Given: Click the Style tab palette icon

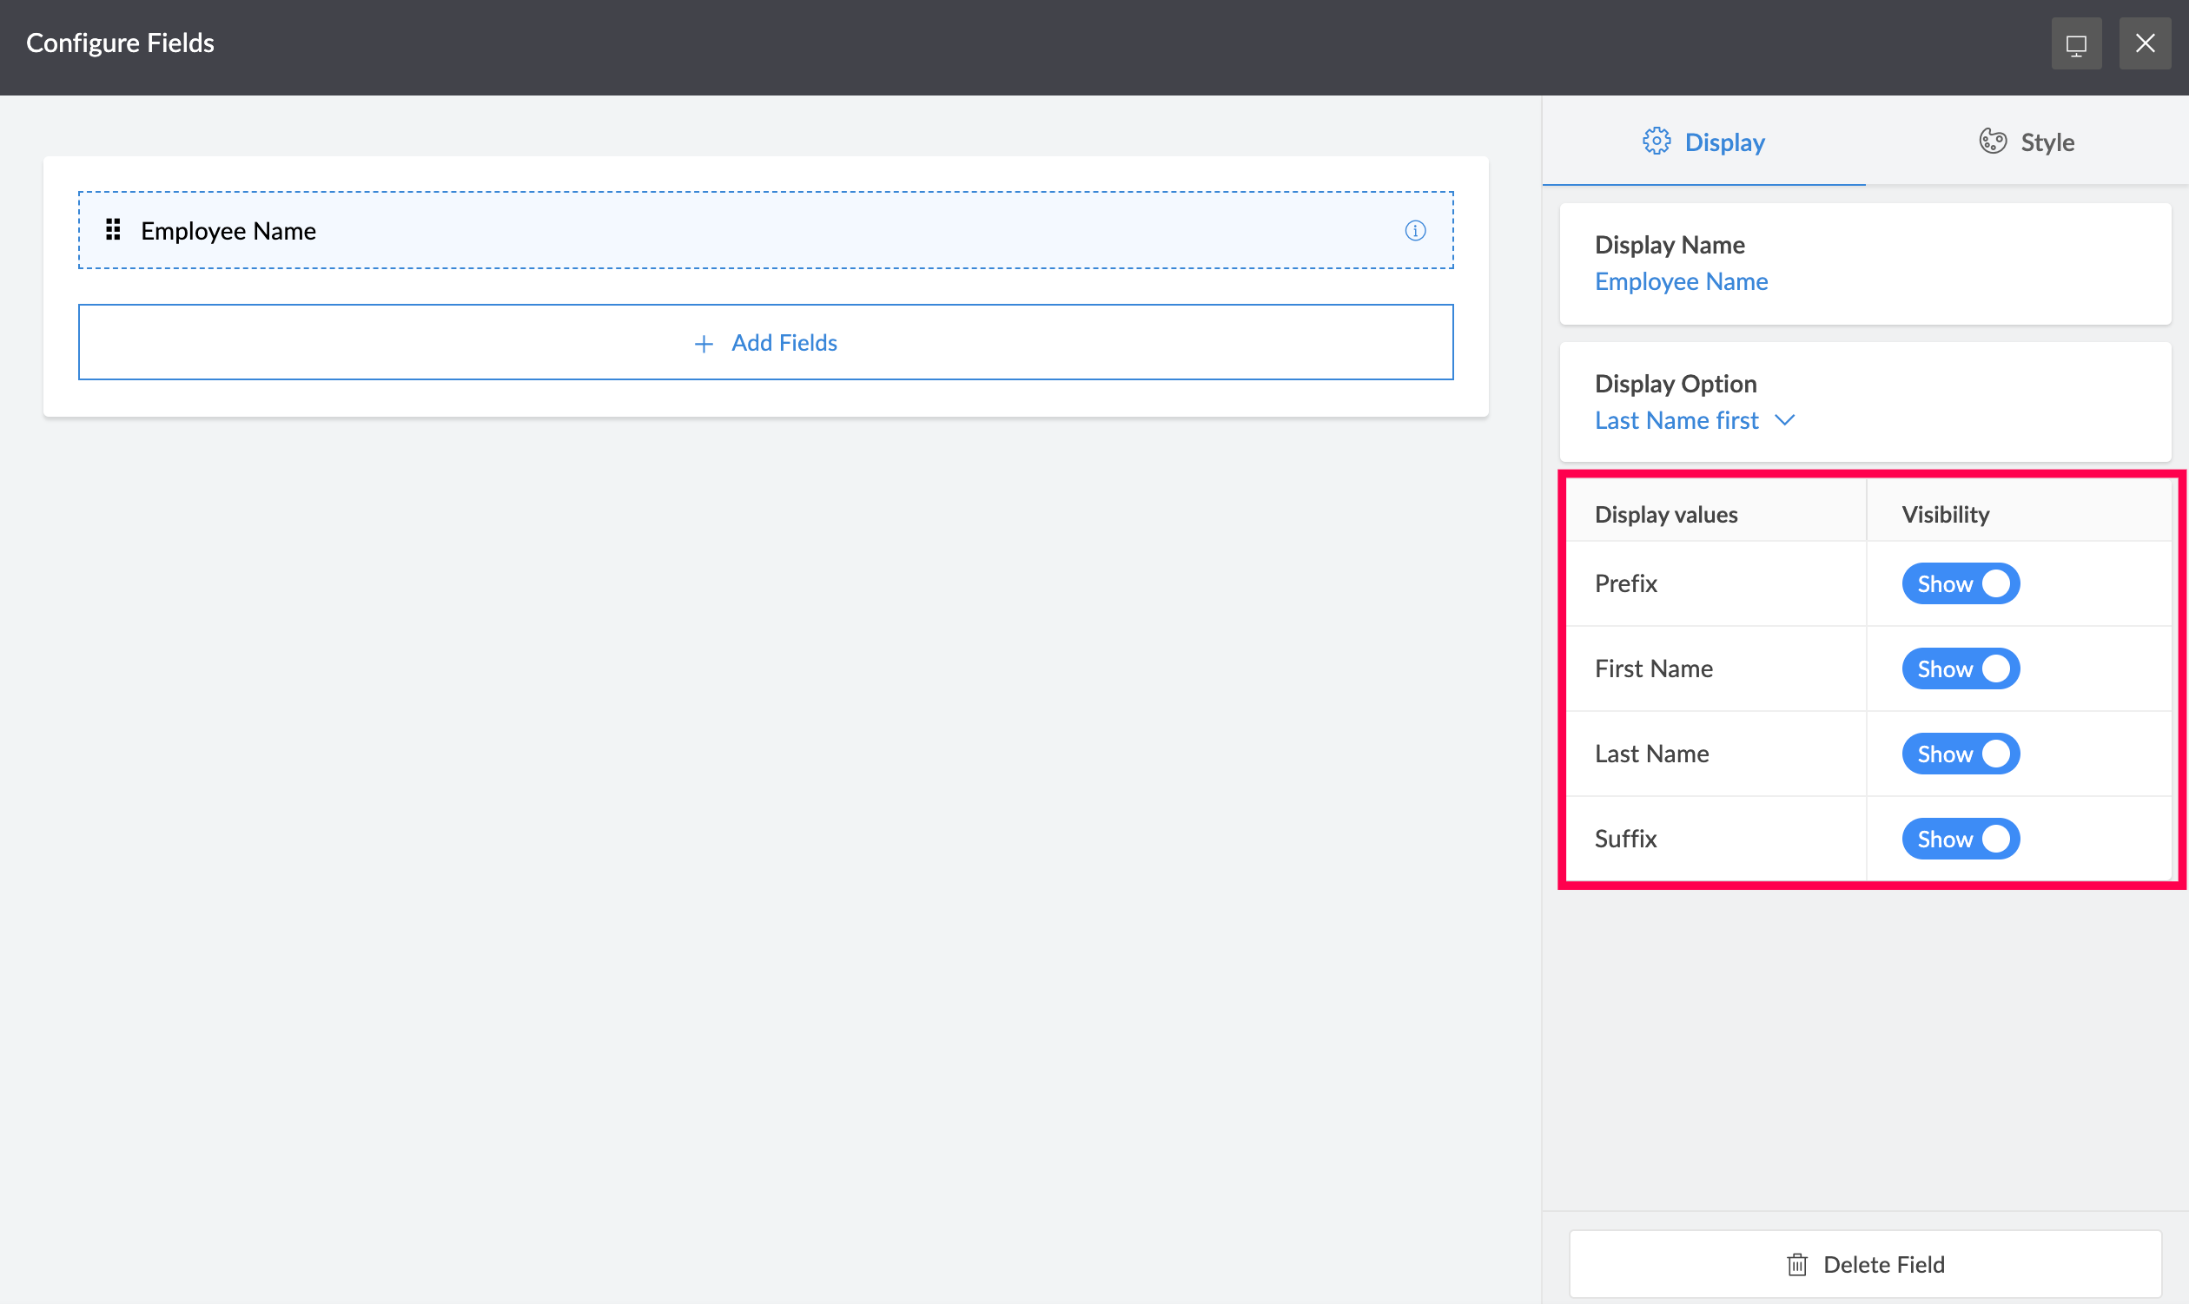Looking at the screenshot, I should click(x=1992, y=142).
